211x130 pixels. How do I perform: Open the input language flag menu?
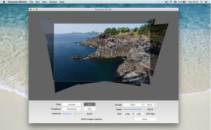tap(175, 2)
